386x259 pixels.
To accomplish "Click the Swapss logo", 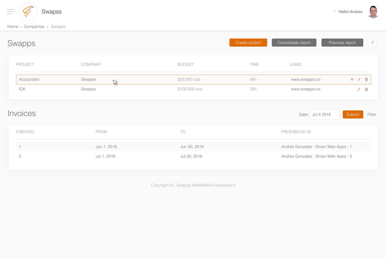I will (x=28, y=12).
